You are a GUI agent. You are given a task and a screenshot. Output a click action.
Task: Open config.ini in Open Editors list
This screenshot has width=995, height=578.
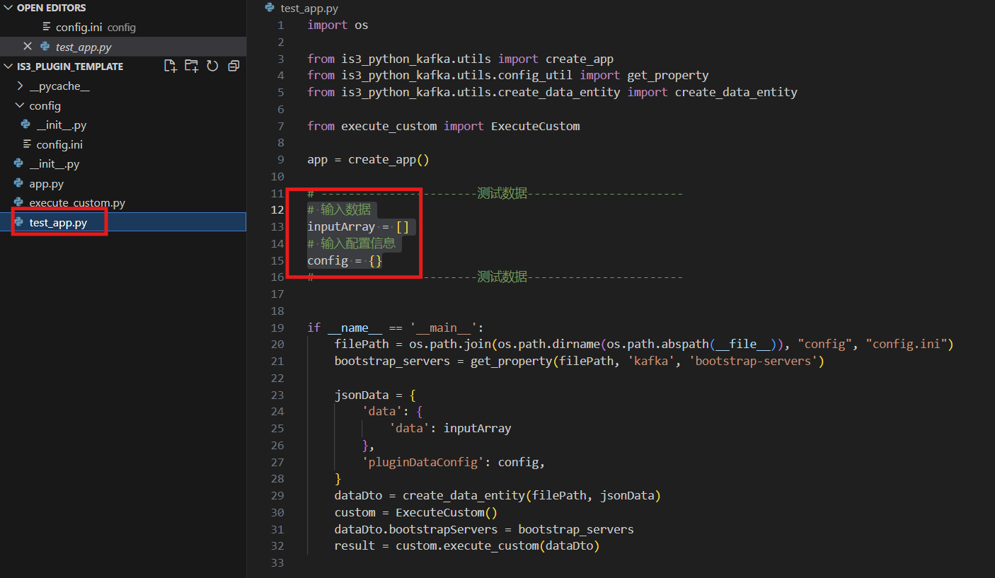(80, 27)
